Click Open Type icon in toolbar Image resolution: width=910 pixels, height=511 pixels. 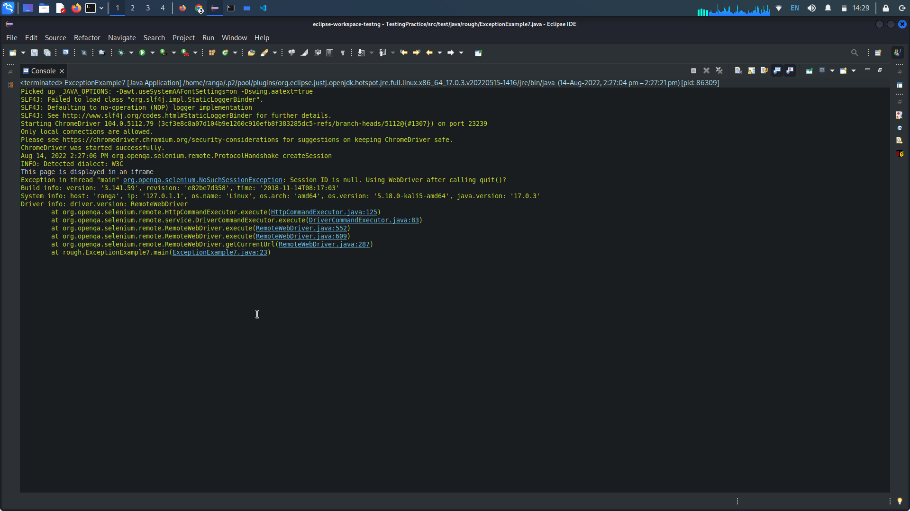(251, 53)
